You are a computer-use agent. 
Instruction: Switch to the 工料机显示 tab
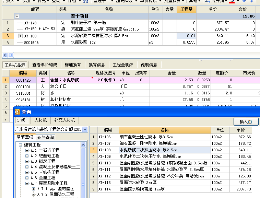15,65
